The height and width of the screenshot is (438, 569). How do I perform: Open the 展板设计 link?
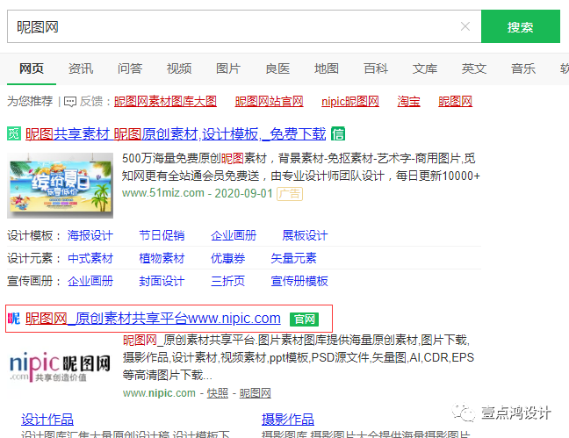pyautogui.click(x=305, y=235)
